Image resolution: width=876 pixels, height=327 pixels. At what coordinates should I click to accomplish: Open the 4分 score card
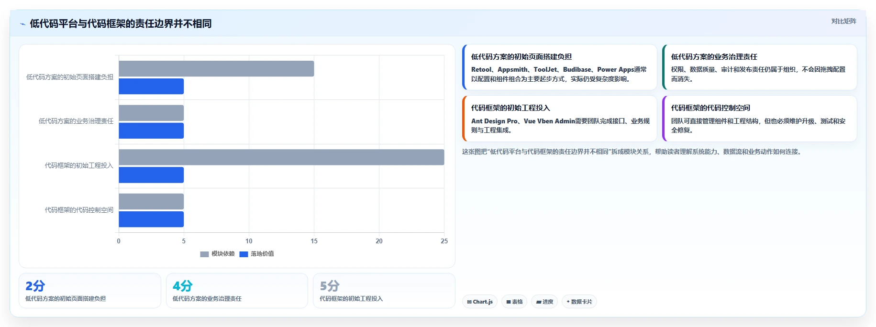[237, 291]
